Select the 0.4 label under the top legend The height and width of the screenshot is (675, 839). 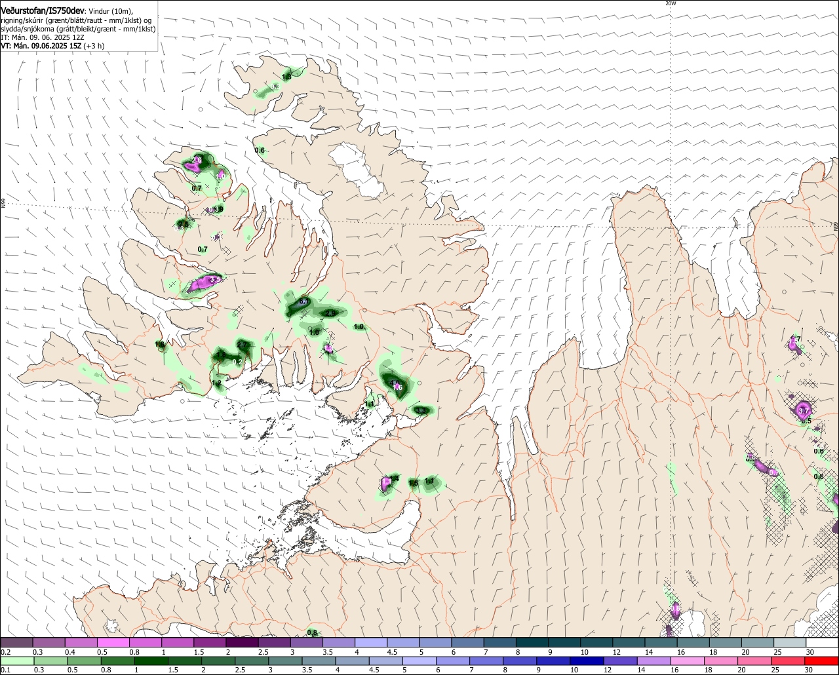70,652
